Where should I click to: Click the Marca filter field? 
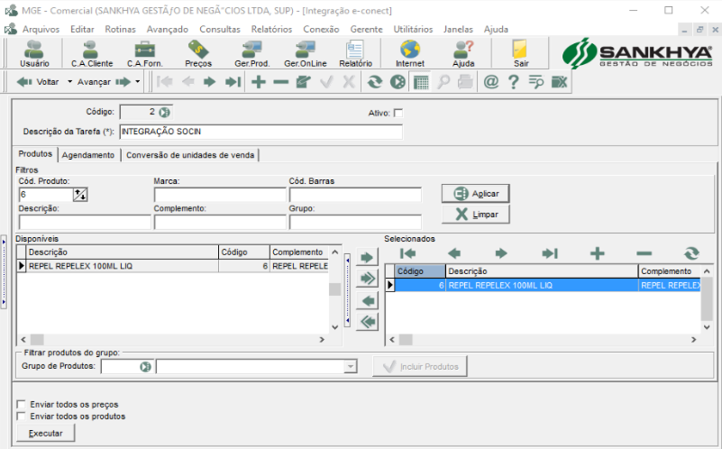tap(220, 195)
